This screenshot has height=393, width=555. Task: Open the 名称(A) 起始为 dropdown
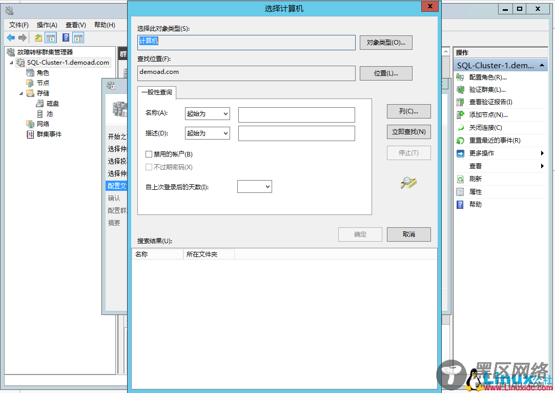click(x=208, y=114)
